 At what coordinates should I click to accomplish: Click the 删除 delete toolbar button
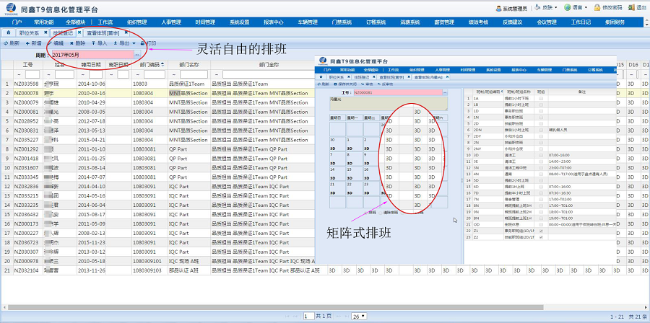(78, 44)
